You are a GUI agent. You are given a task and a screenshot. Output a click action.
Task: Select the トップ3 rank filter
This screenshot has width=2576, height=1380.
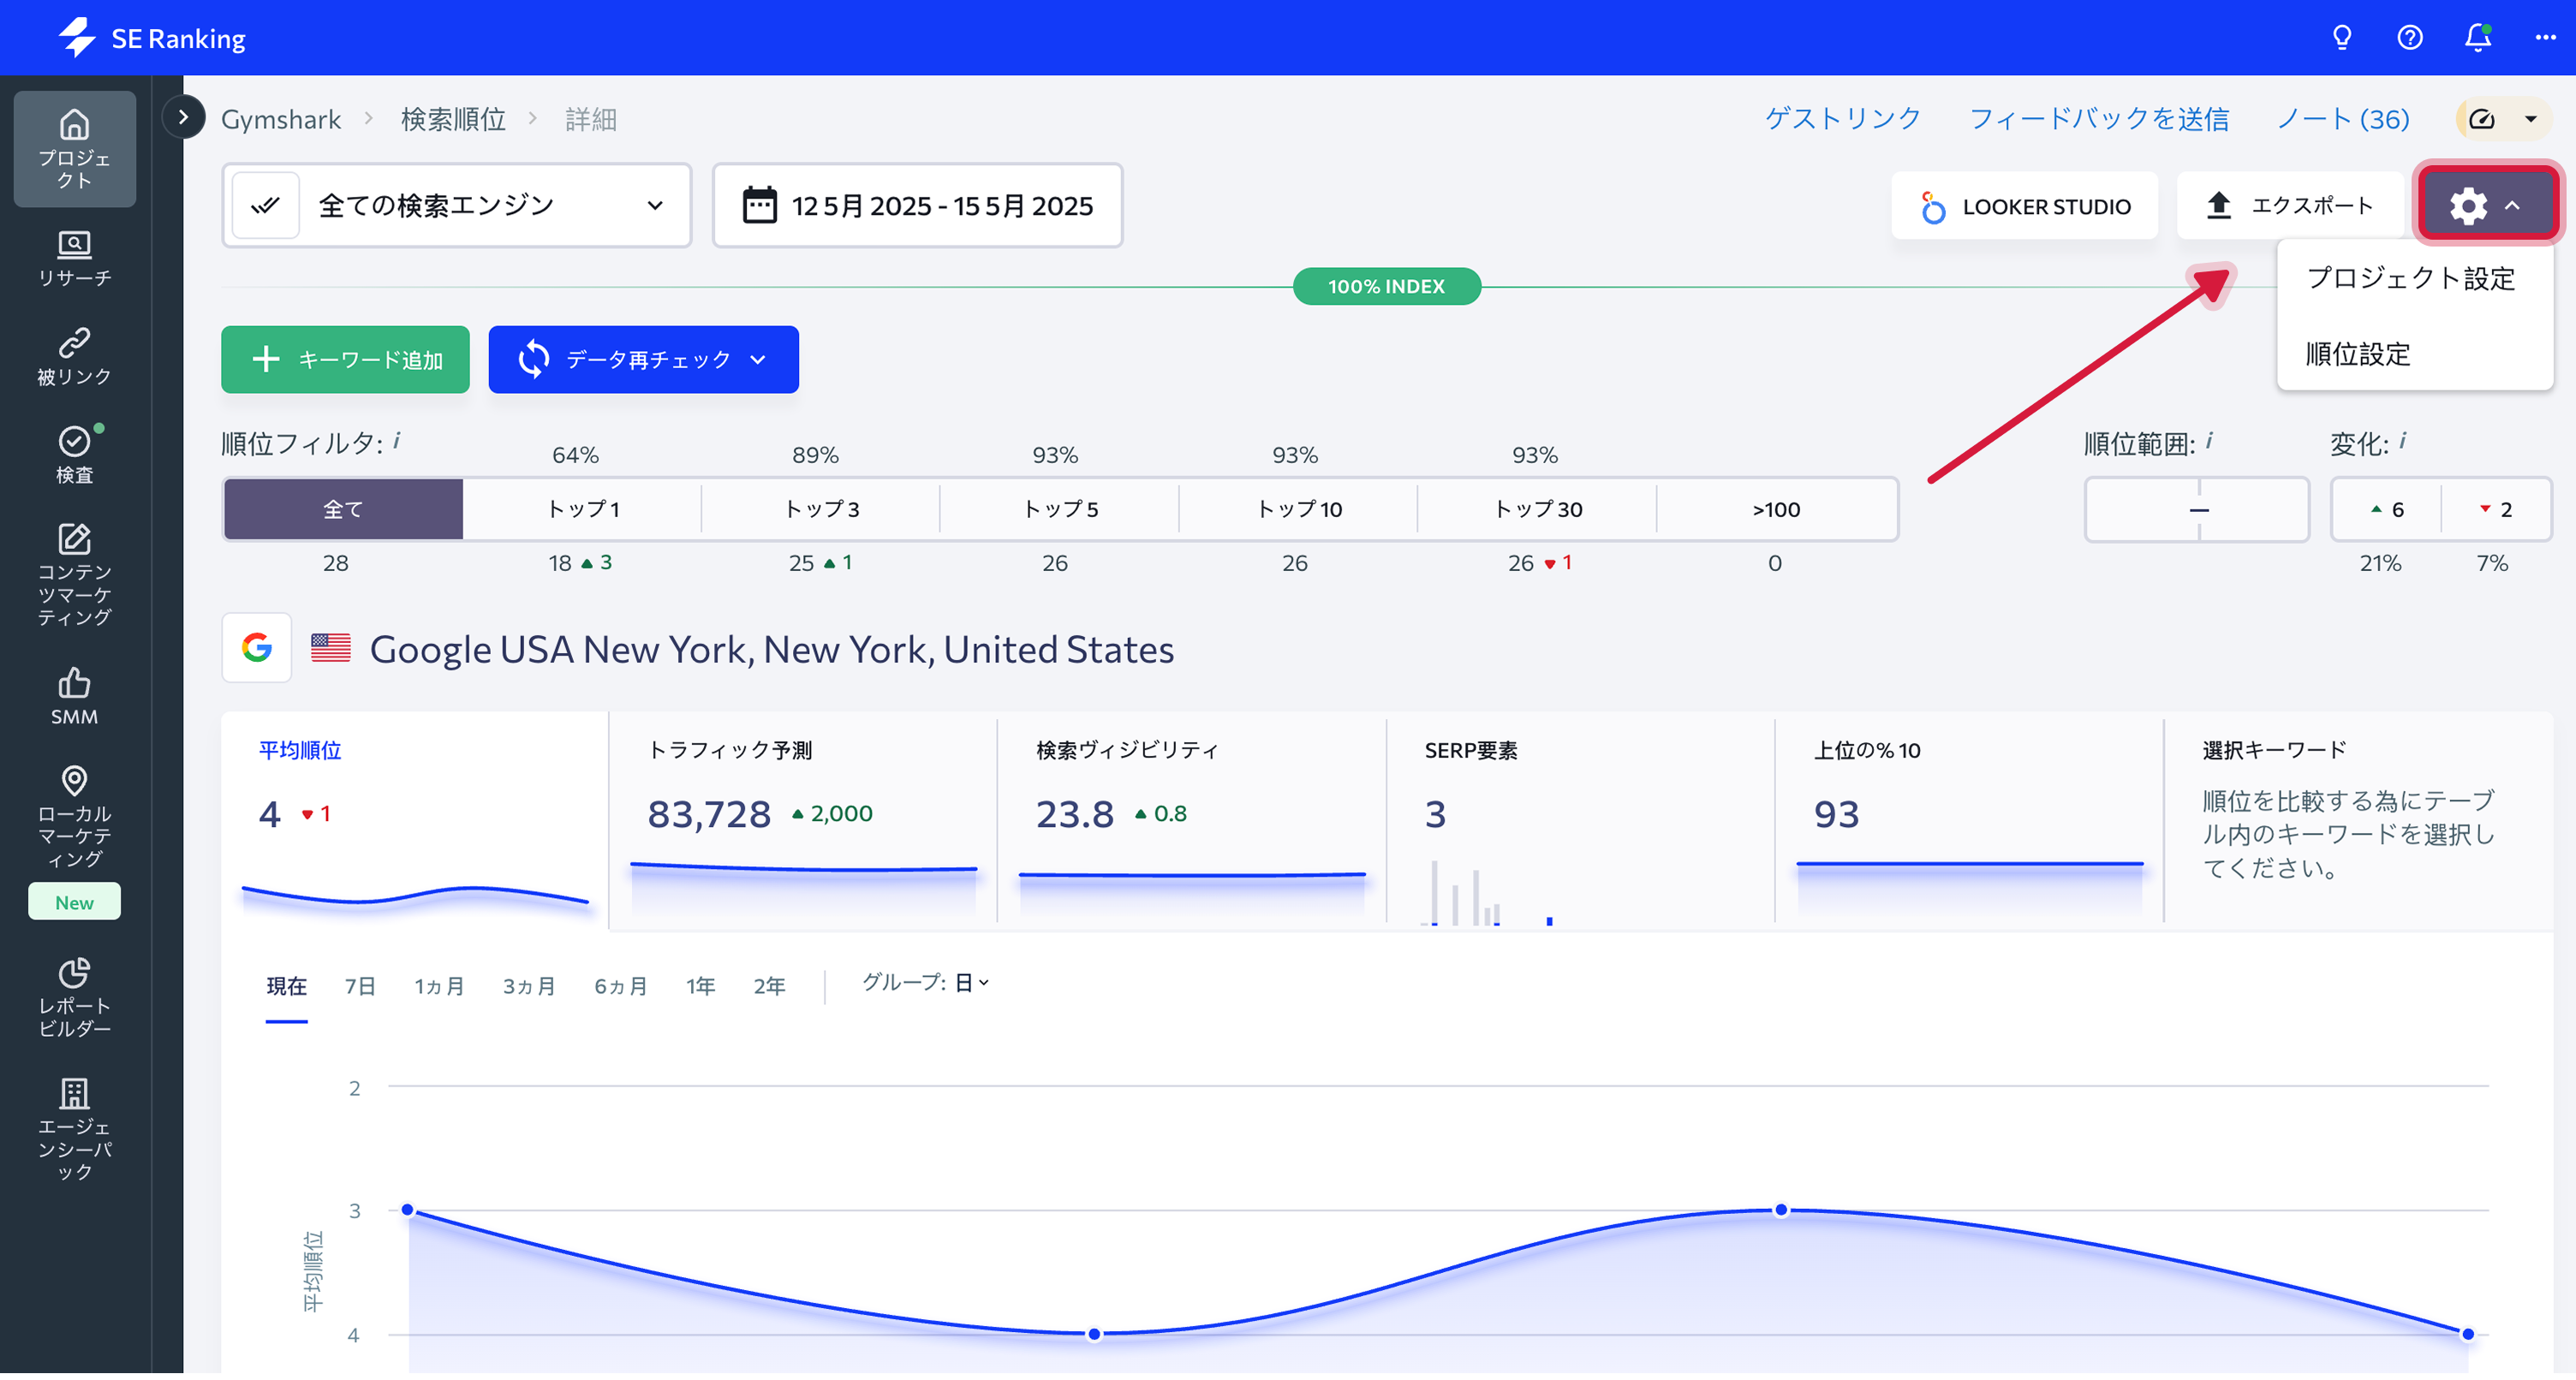tap(822, 511)
